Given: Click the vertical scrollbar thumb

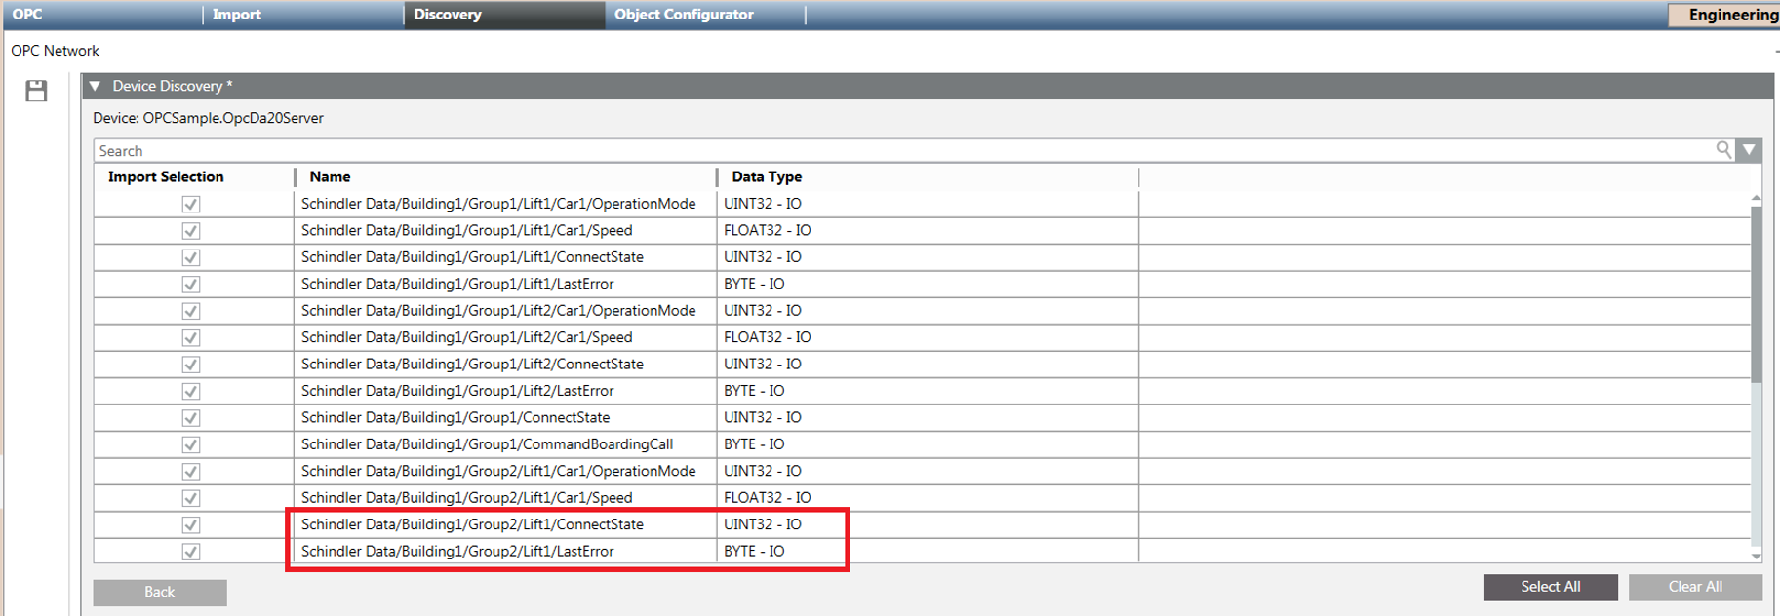Looking at the screenshot, I should (x=1756, y=292).
